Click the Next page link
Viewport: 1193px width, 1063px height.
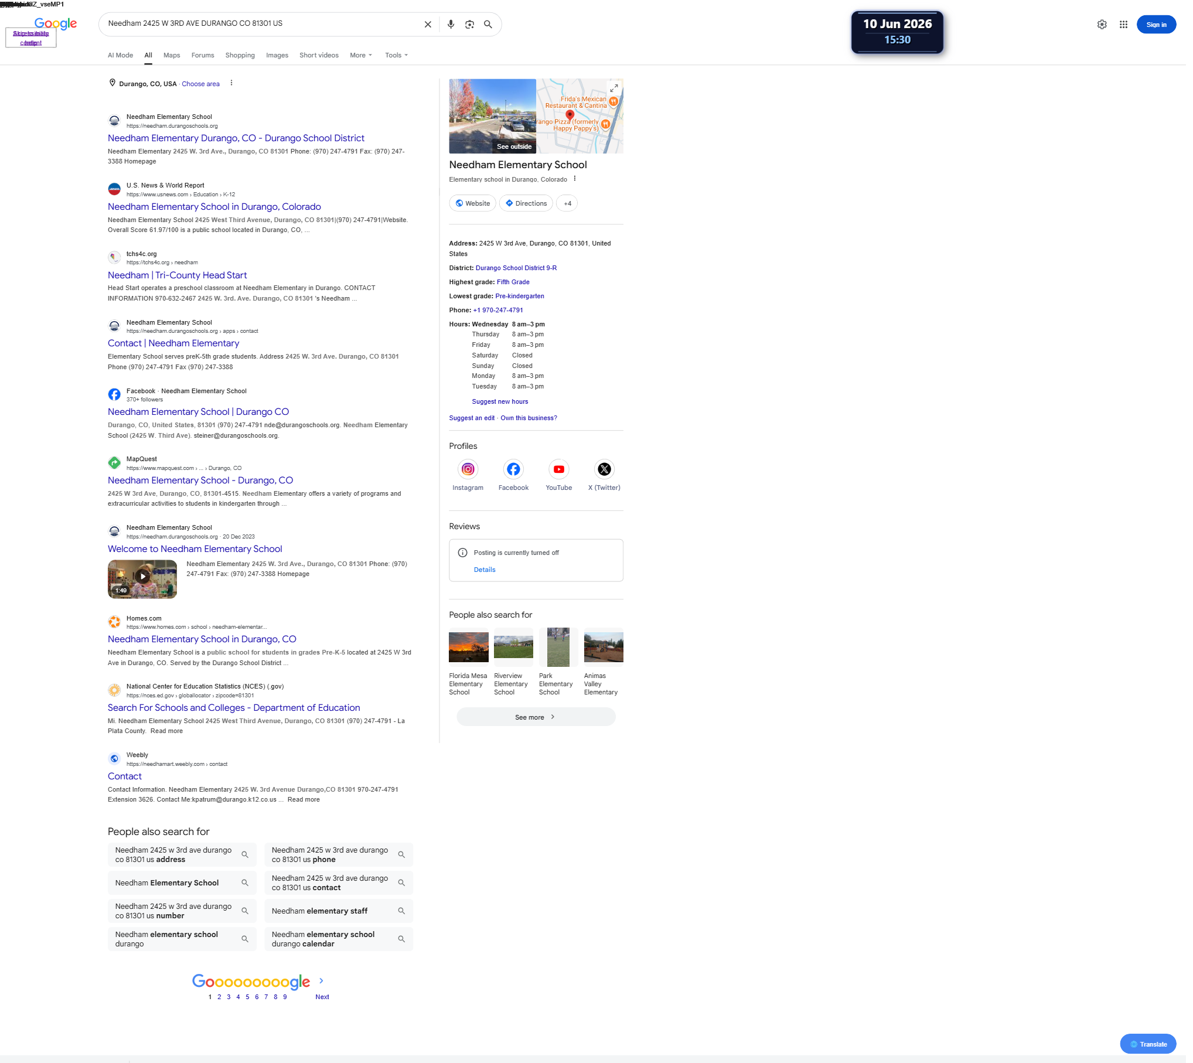click(322, 997)
